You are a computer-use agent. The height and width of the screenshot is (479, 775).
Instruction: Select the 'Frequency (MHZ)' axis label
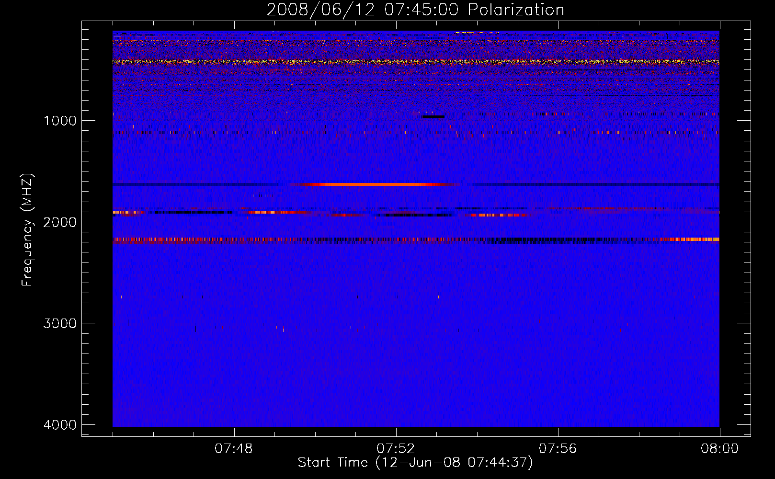tap(28, 230)
